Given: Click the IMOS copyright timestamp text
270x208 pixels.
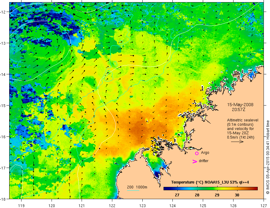Looking at the screenshot, I should (268, 157).
